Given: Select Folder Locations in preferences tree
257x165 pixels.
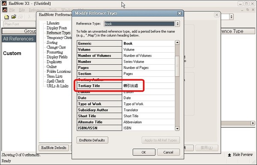Looking at the screenshot, I should tap(59, 72).
